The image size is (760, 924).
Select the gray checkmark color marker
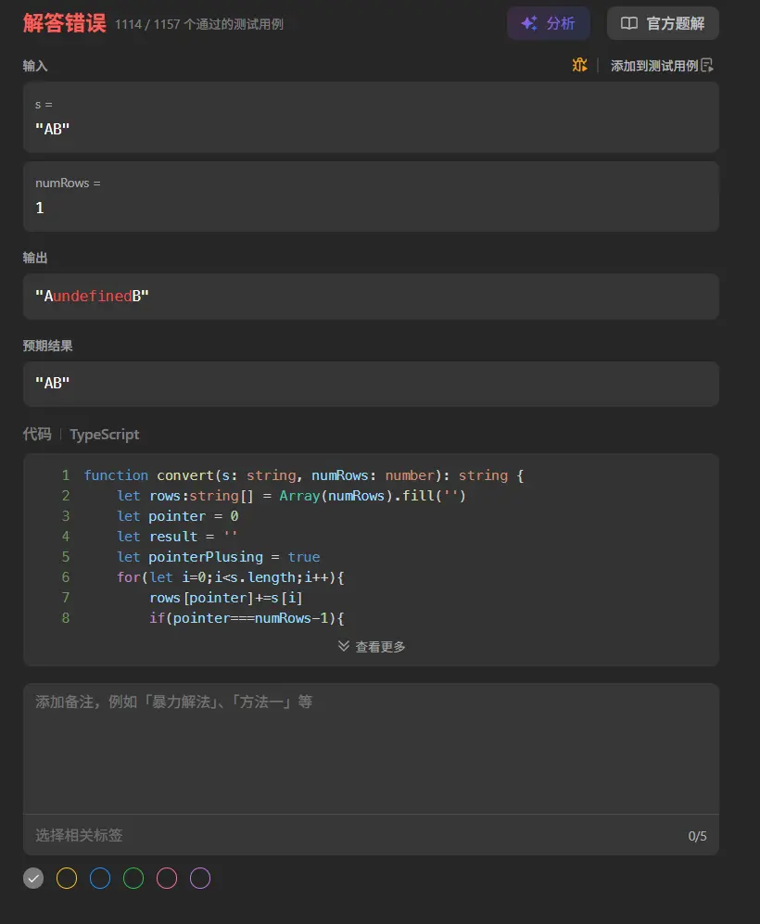[x=33, y=878]
